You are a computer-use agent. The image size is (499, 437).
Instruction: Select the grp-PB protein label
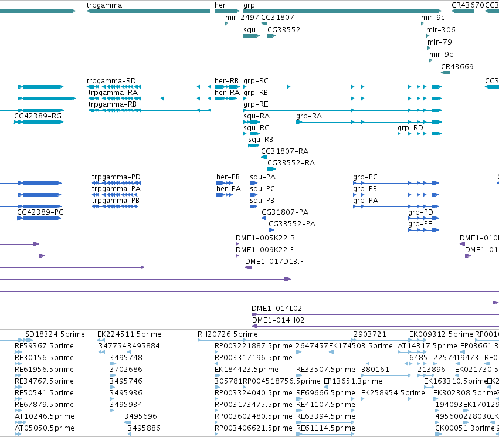[365, 189]
